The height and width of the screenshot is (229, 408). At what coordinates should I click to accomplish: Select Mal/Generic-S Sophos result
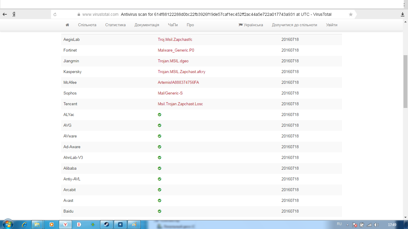[170, 93]
